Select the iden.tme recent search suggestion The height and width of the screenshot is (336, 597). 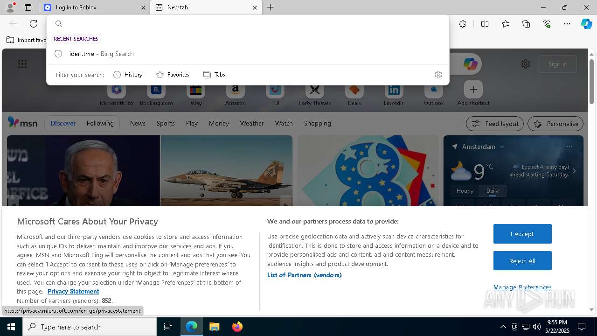click(x=248, y=54)
